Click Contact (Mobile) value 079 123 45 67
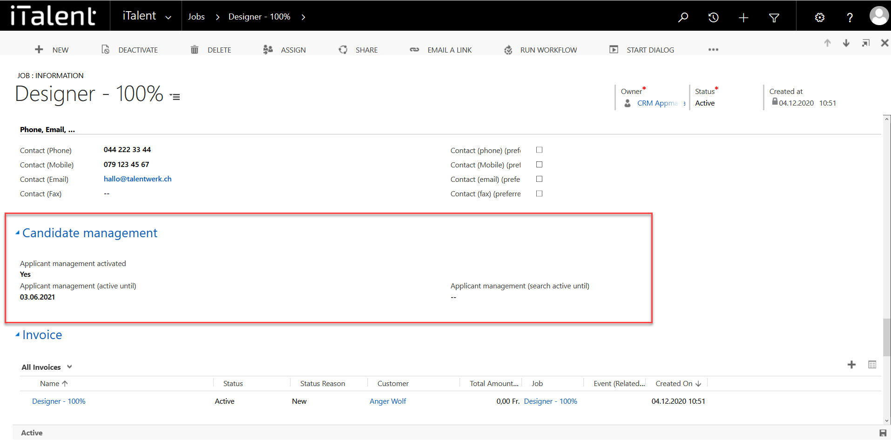This screenshot has width=891, height=440. pyautogui.click(x=126, y=164)
